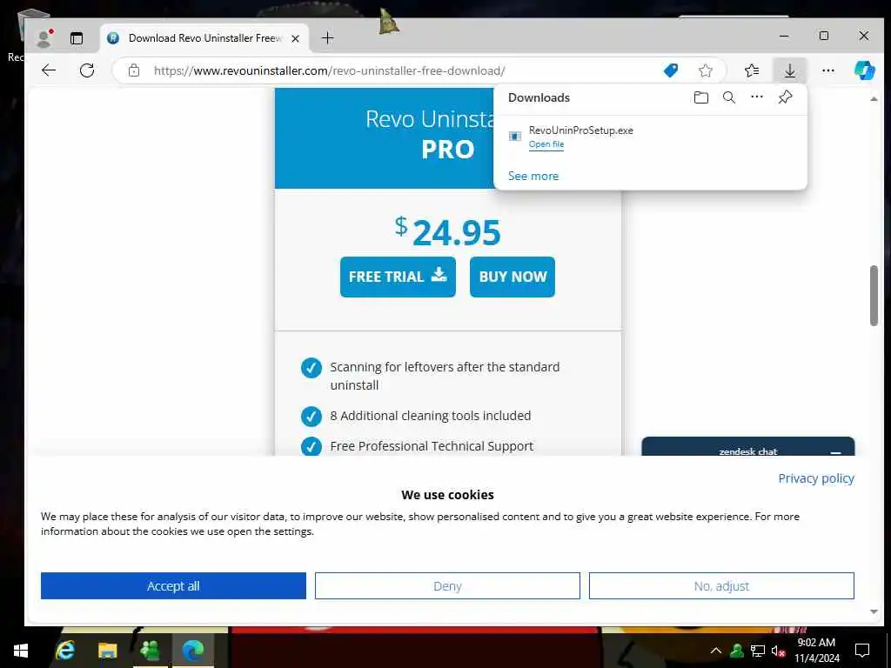This screenshot has height=668, width=891.
Task: Accept all cookies
Action: click(x=173, y=585)
